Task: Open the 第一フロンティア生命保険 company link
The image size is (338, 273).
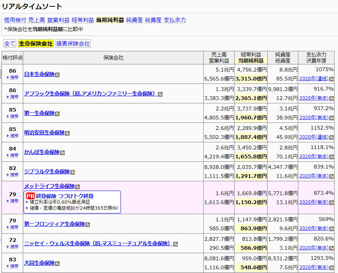Action: click(54, 224)
